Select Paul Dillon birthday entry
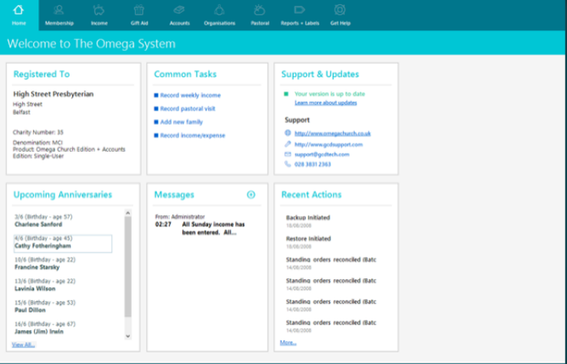The width and height of the screenshot is (567, 364). coord(64,307)
